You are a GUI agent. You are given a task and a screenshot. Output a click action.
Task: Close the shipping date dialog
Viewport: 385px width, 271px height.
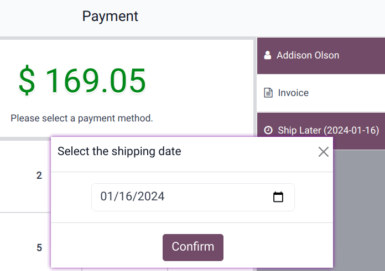[x=324, y=152]
